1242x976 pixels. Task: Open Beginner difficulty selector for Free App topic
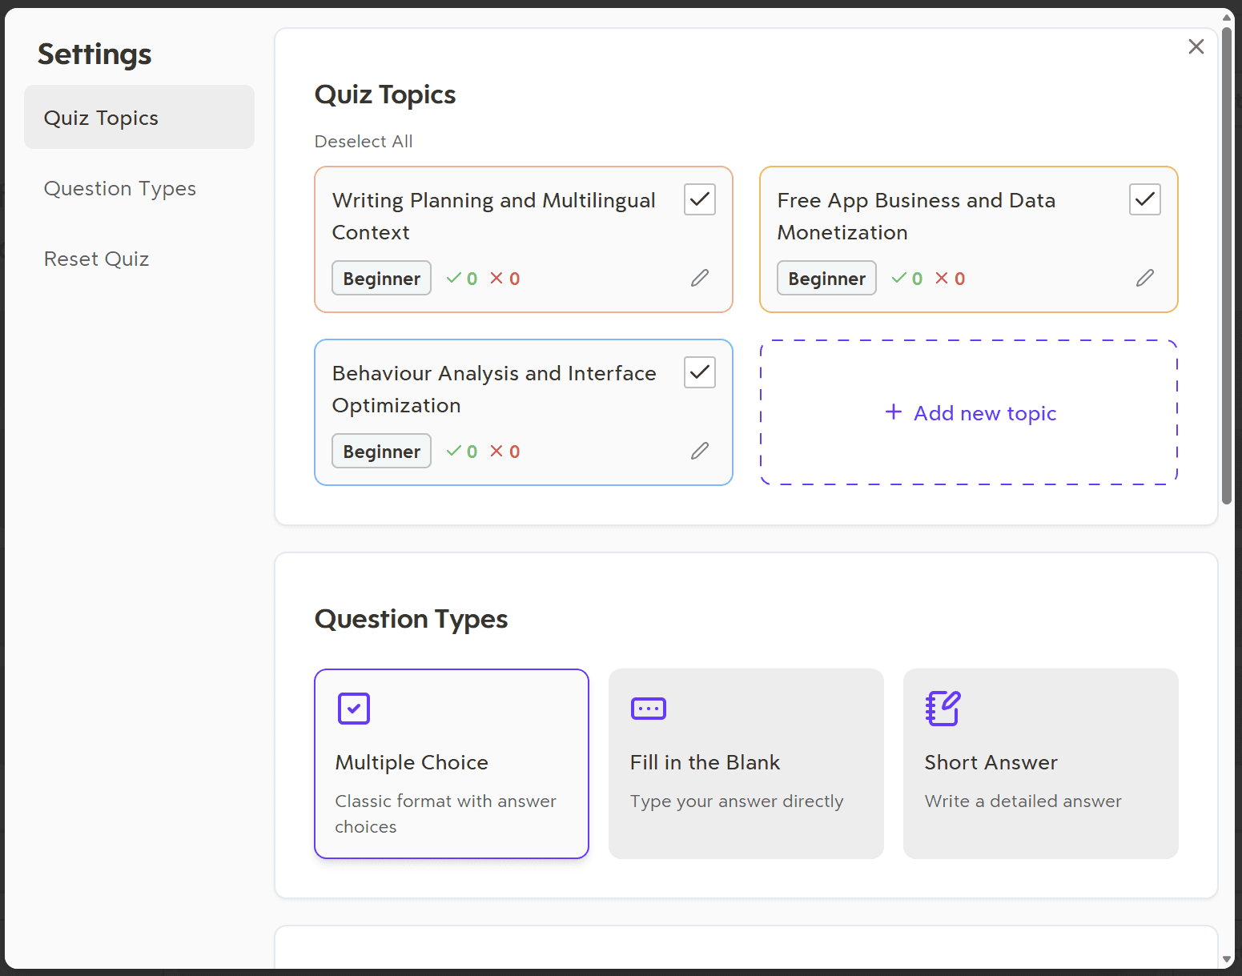[826, 278]
